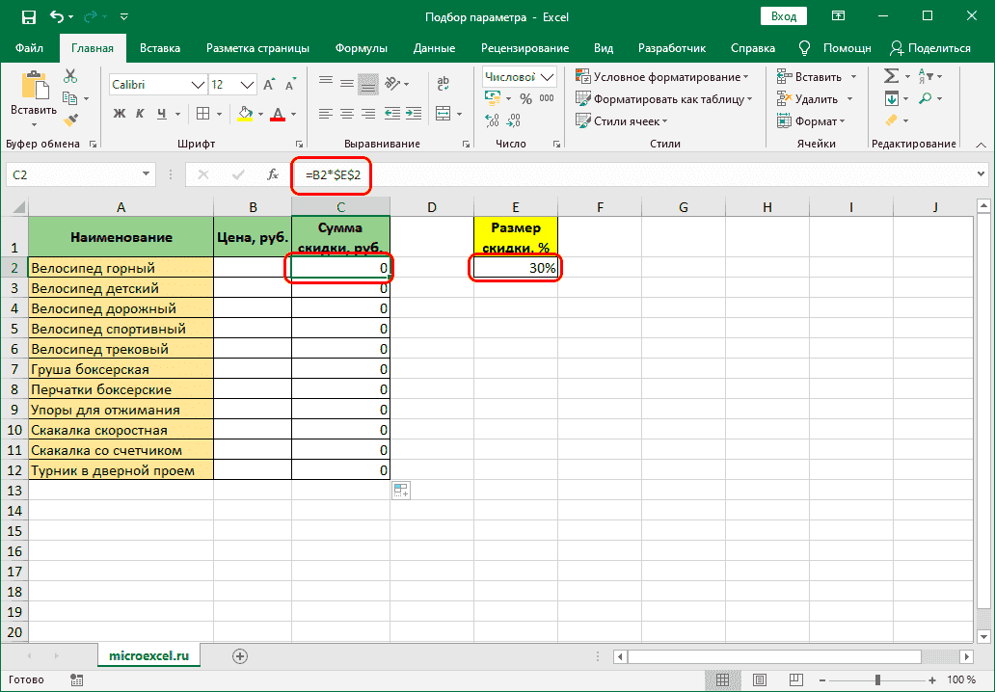Open the fill color dropdown arrow
The image size is (995, 692).
259,113
